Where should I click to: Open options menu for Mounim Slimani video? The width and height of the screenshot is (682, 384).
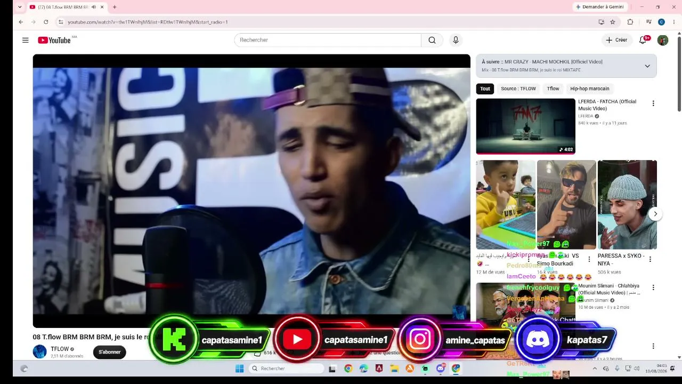point(653,287)
